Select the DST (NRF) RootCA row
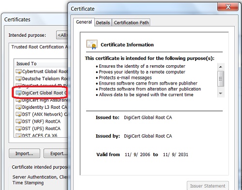242x190 pixels. click(38, 121)
